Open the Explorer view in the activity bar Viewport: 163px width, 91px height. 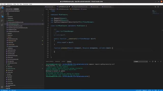click(x=2, y=7)
